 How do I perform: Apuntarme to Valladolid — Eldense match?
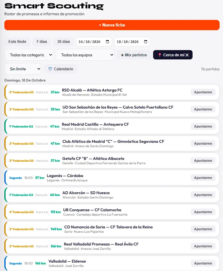tap(203, 263)
